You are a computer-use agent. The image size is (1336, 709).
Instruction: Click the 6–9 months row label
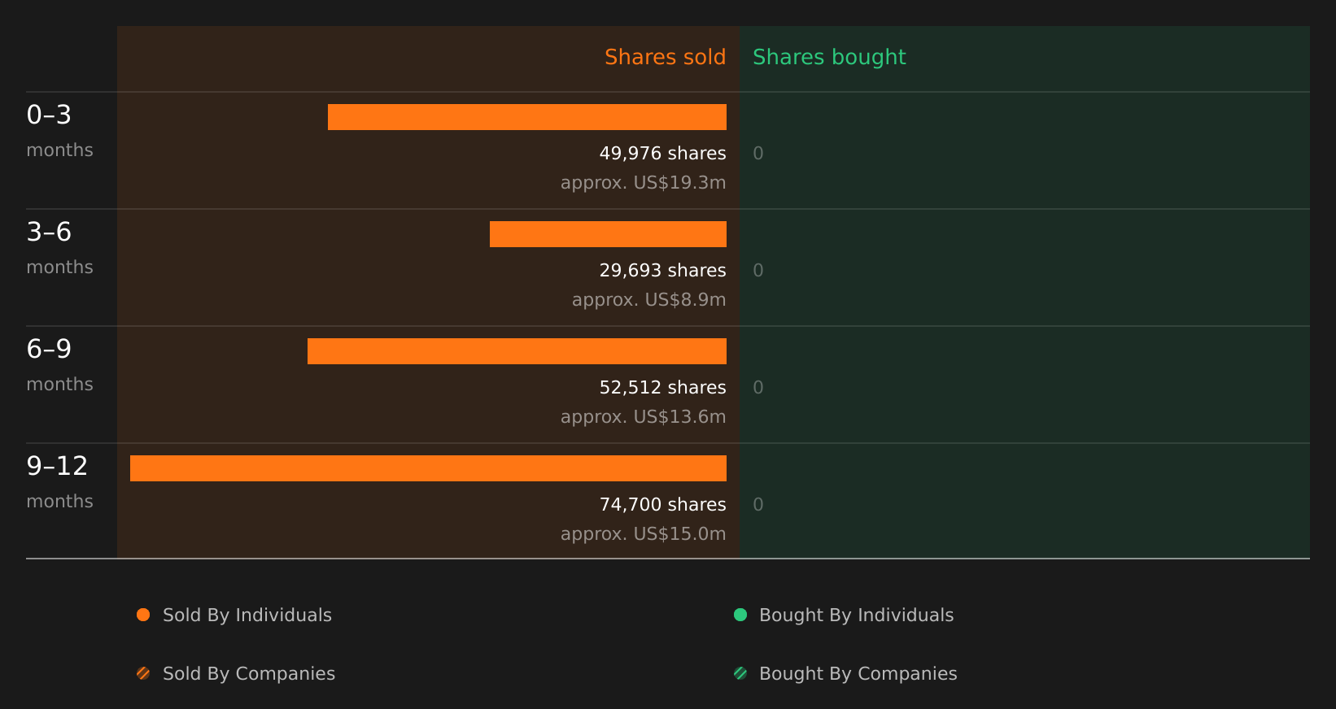click(59, 365)
